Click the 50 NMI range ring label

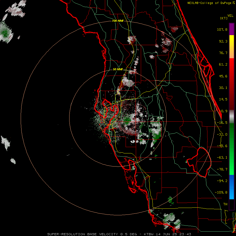click(x=118, y=69)
